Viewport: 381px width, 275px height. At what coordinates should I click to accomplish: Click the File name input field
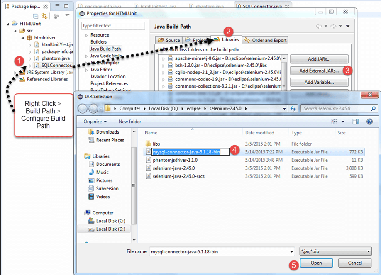[x=220, y=251]
